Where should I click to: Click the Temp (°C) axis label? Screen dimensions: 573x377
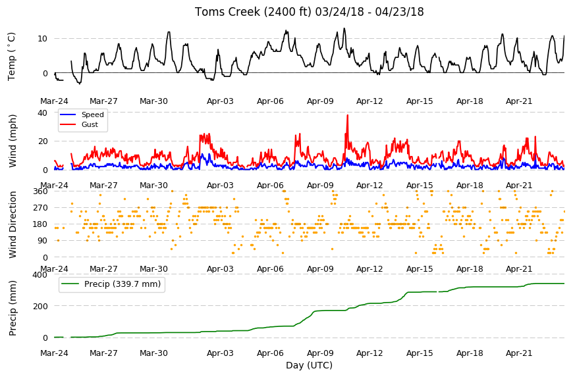pos(12,56)
